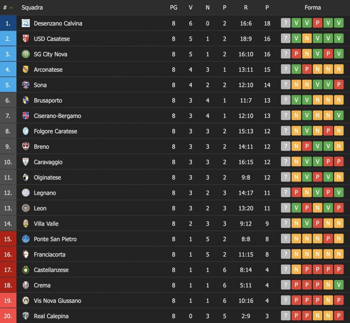Click Crema's green V form badge
This screenshot has height=323, width=350.
(339, 285)
